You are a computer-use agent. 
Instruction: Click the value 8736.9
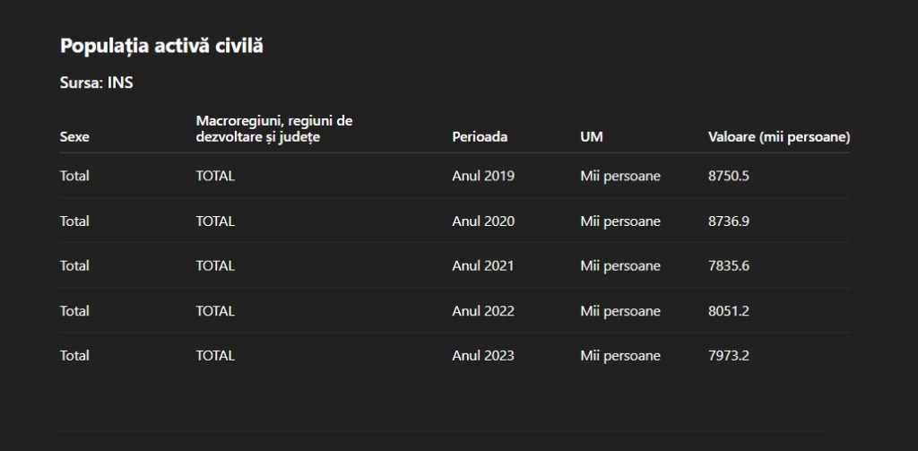[x=728, y=221]
